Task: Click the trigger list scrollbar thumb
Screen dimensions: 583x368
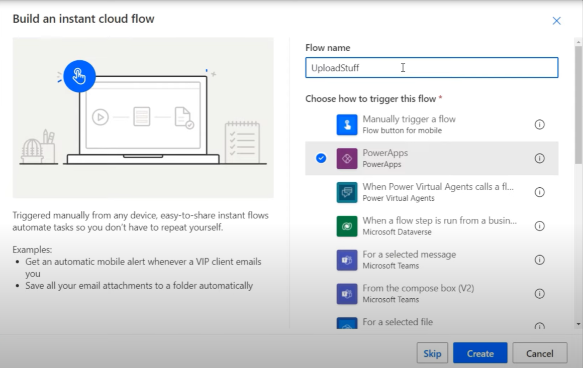Action: 578,105
